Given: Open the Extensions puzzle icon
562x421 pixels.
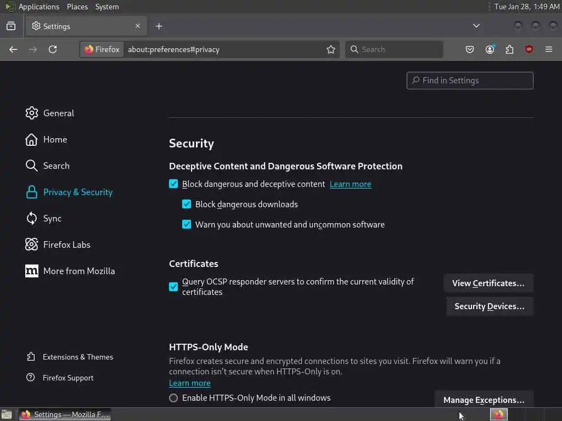Looking at the screenshot, I should 509,49.
